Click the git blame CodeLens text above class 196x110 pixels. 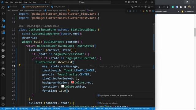(39, 26)
